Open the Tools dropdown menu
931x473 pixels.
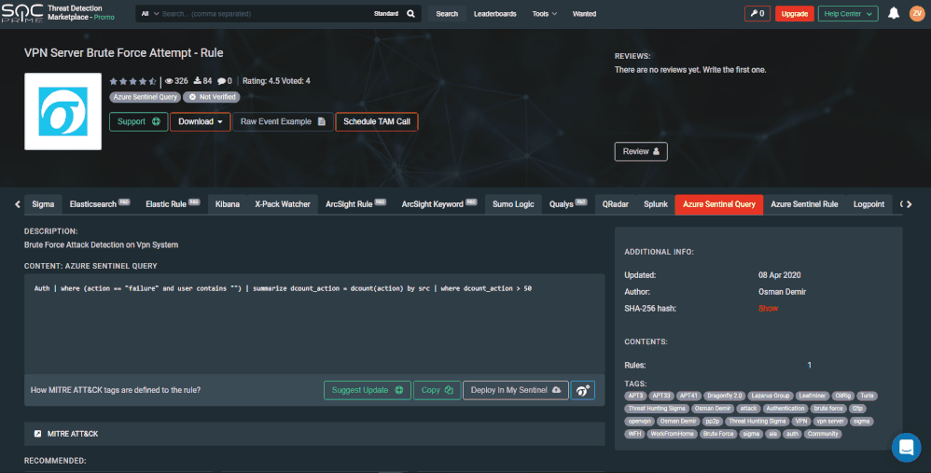(545, 14)
